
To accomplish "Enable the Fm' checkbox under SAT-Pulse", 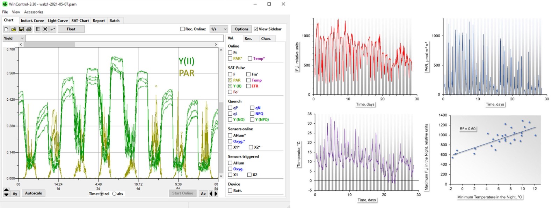I will pos(248,74).
